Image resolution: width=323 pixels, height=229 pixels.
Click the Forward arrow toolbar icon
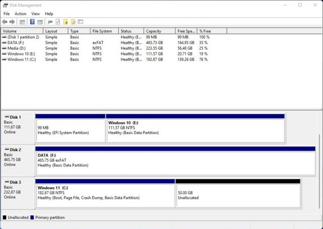pyautogui.click(x=12, y=22)
